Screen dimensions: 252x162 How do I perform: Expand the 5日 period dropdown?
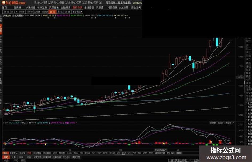tap(14, 12)
